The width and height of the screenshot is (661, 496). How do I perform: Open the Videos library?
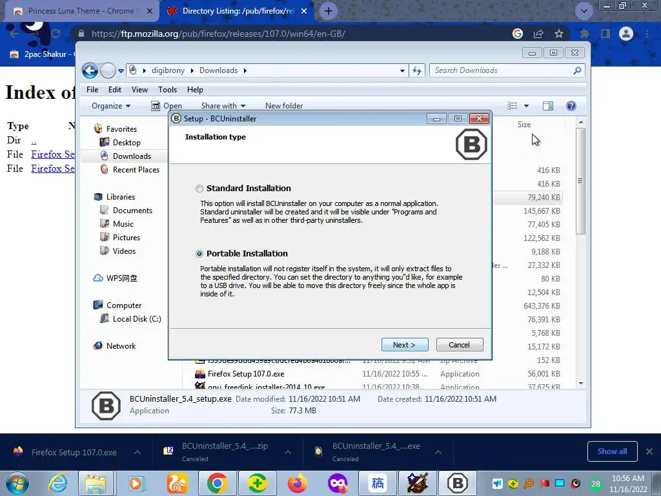point(124,251)
